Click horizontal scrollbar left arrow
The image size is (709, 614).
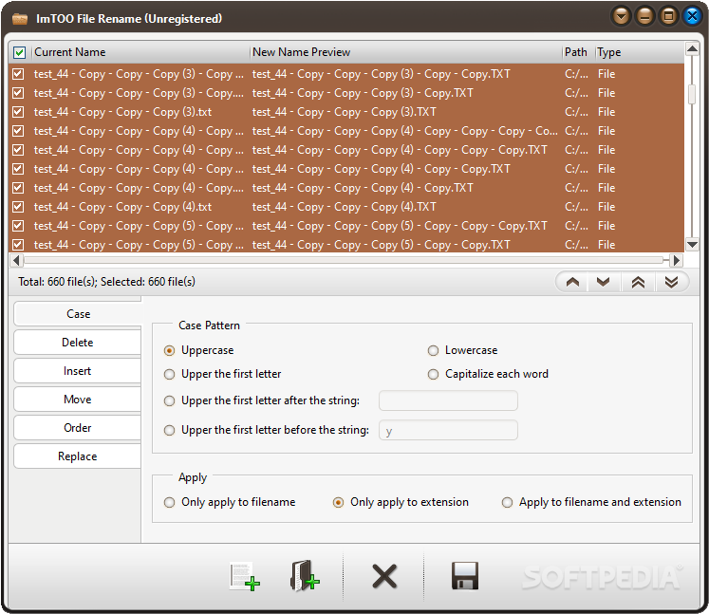[16, 260]
